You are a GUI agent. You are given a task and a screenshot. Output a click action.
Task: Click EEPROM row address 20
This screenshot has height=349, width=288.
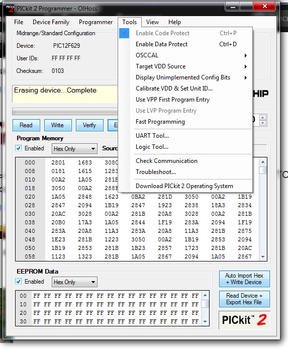pos(23,313)
